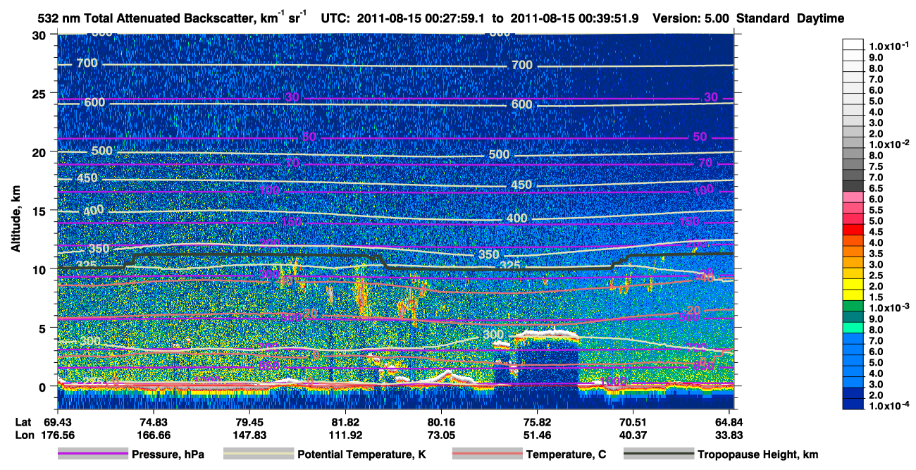Click the red 4.5 color bar cell
Screen dimensions: 916x470
pos(853,230)
